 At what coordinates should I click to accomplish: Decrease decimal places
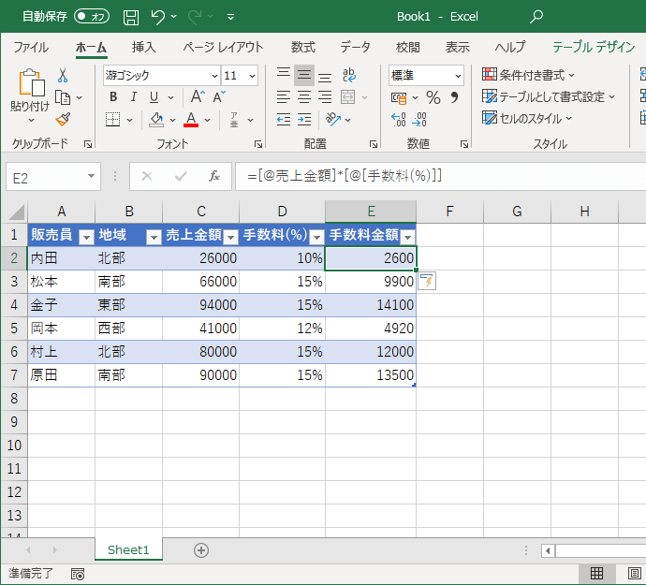click(419, 120)
